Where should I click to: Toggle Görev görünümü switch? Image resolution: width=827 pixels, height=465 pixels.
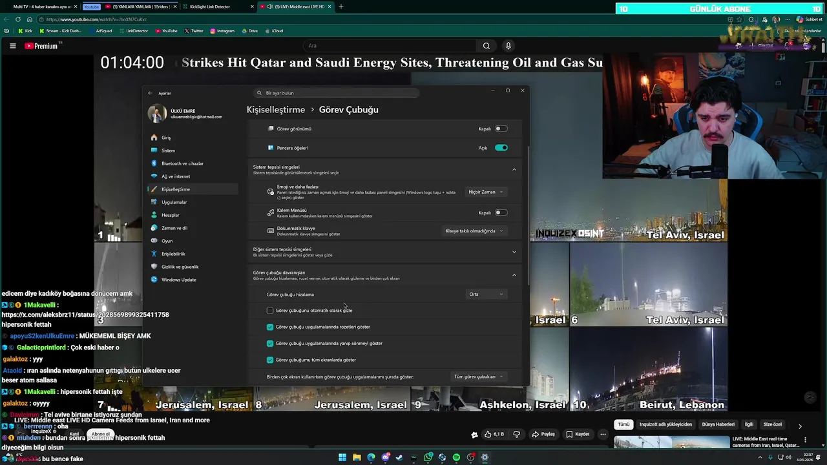(x=501, y=129)
